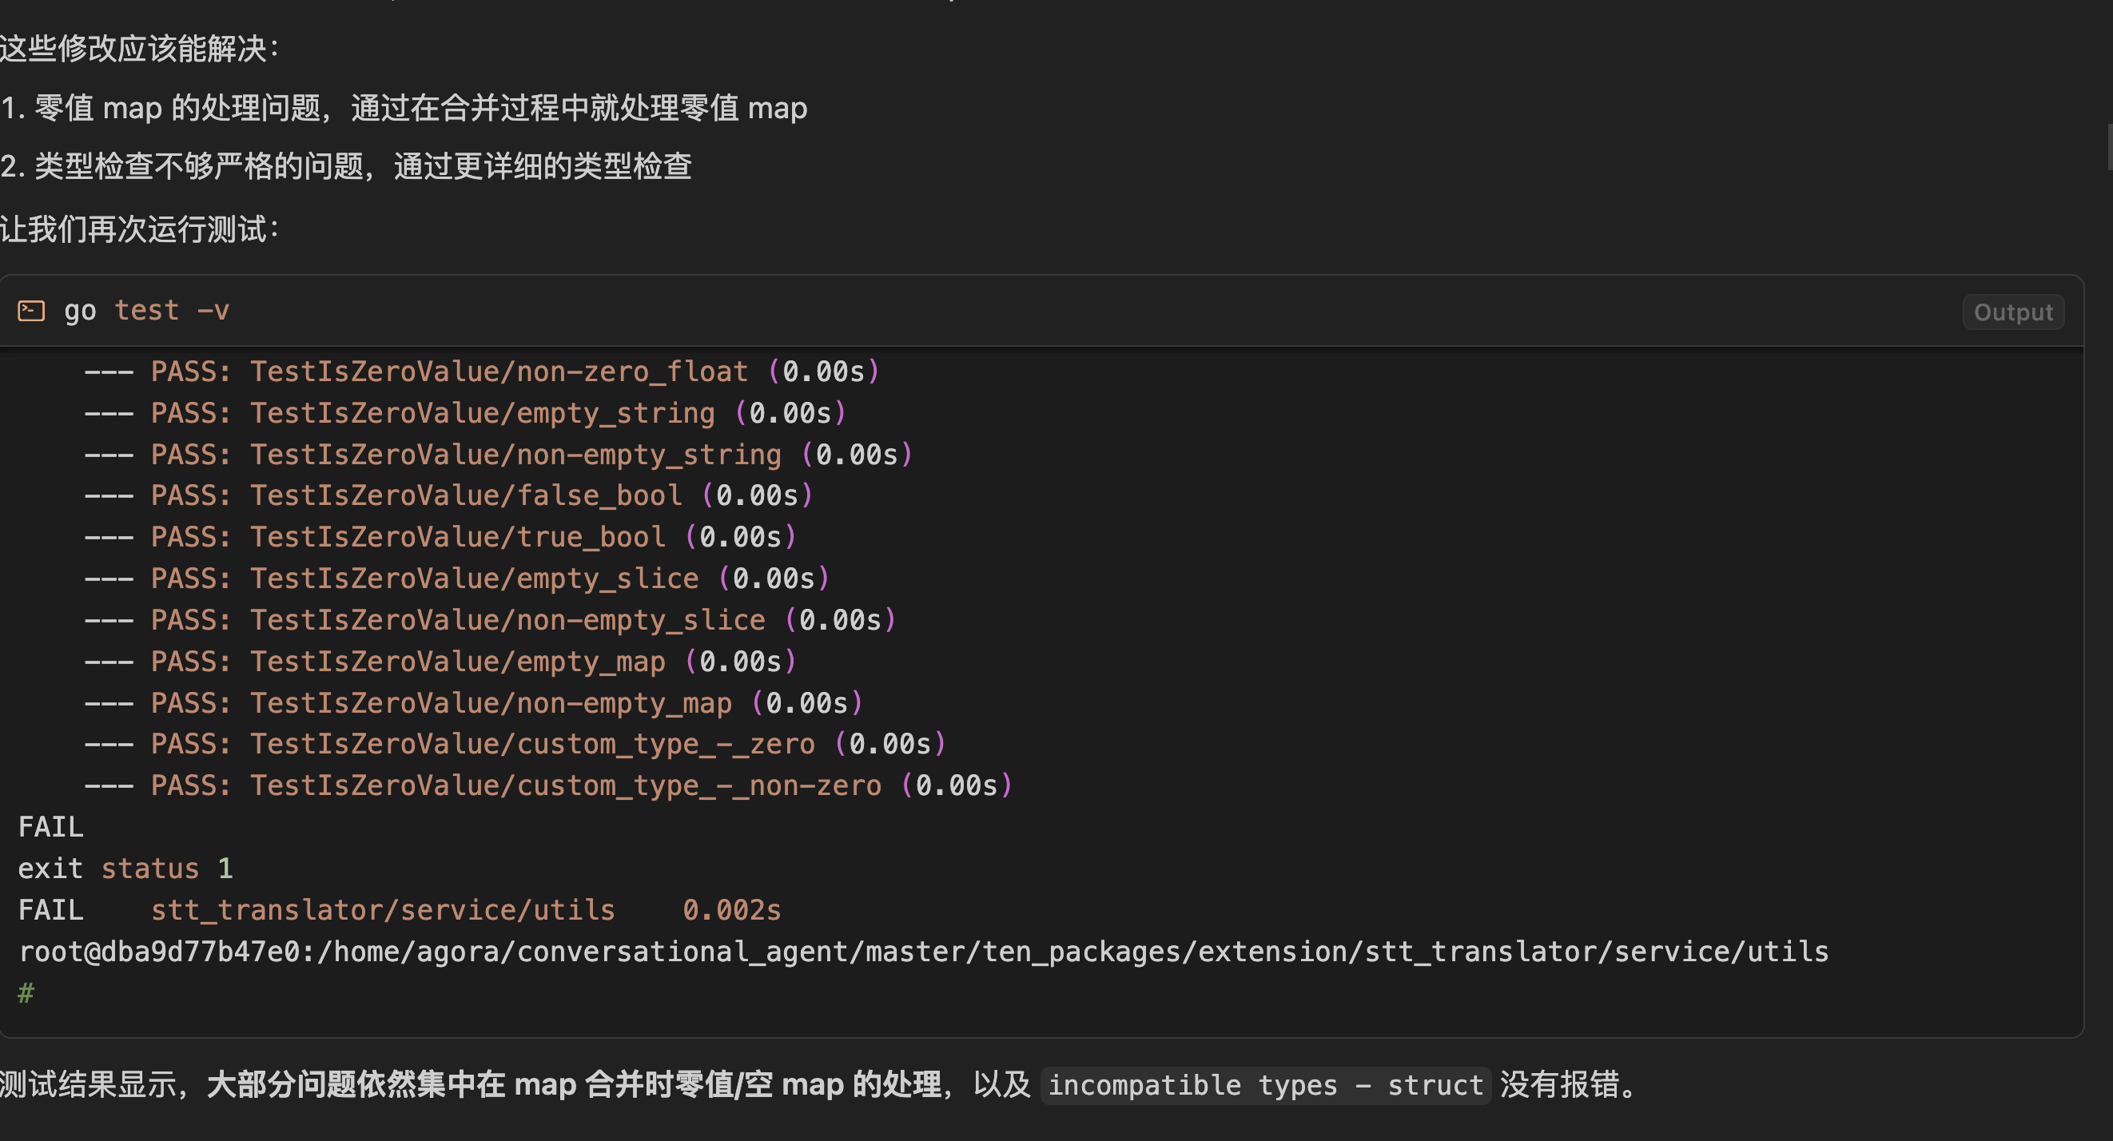Click list item 1 about 零值 map

pyautogui.click(x=404, y=109)
